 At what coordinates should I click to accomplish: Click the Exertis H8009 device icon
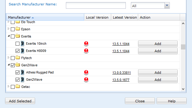pos(22,51)
